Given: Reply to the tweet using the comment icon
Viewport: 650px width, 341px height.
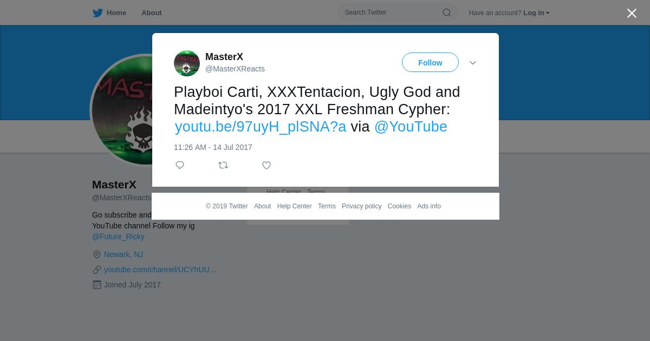Looking at the screenshot, I should click(x=180, y=165).
